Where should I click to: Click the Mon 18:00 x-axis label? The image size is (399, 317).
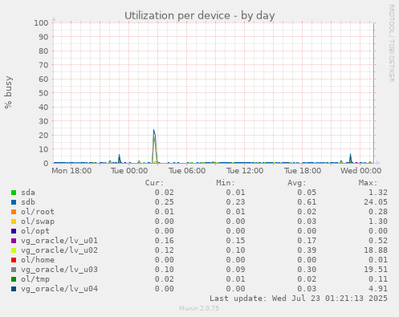coord(71,171)
